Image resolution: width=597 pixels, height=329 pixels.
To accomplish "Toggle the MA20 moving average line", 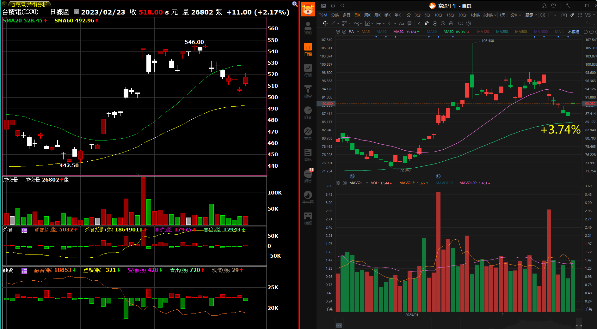I will point(406,32).
